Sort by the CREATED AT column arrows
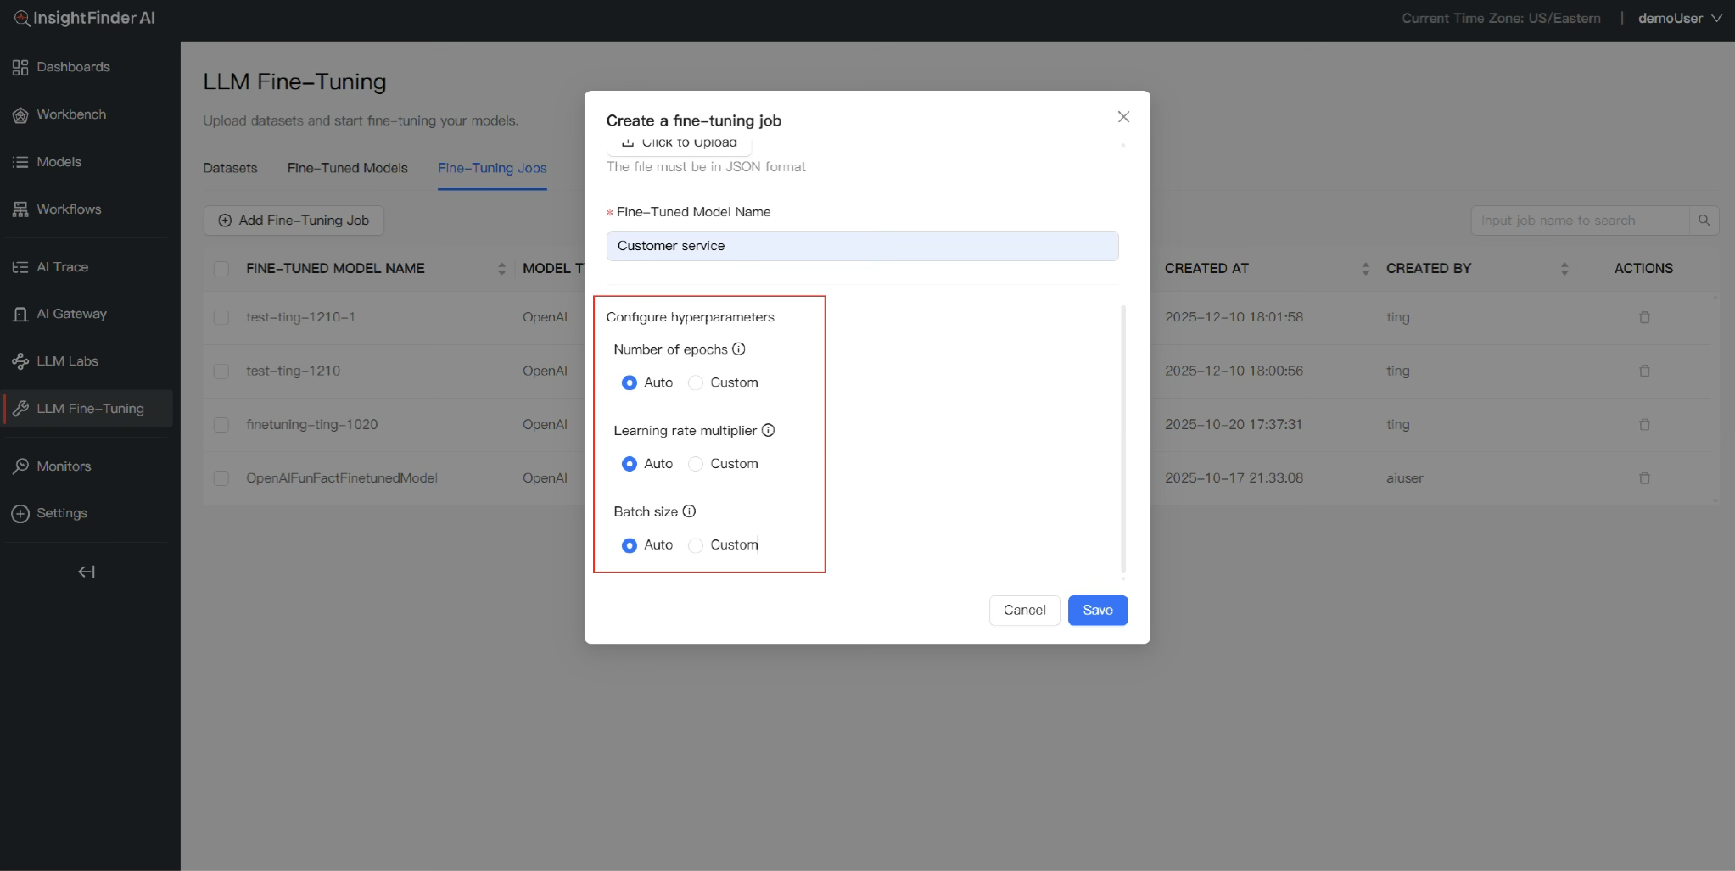Viewport: 1735px width, 871px height. pyautogui.click(x=1365, y=269)
